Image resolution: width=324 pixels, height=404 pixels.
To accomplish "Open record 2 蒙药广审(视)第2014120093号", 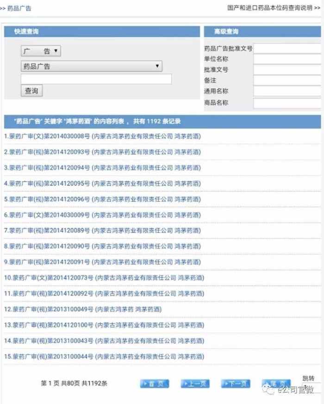I will 102,152.
